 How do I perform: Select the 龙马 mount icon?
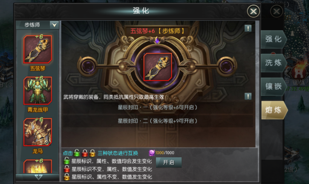click(38, 132)
